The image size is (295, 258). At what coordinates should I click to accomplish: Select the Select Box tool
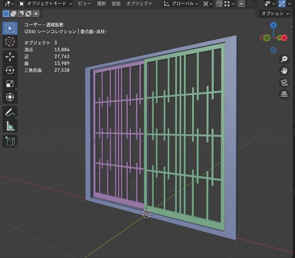(10, 28)
